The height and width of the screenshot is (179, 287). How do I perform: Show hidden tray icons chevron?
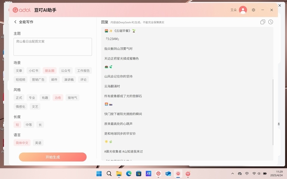pyautogui.click(x=233, y=174)
